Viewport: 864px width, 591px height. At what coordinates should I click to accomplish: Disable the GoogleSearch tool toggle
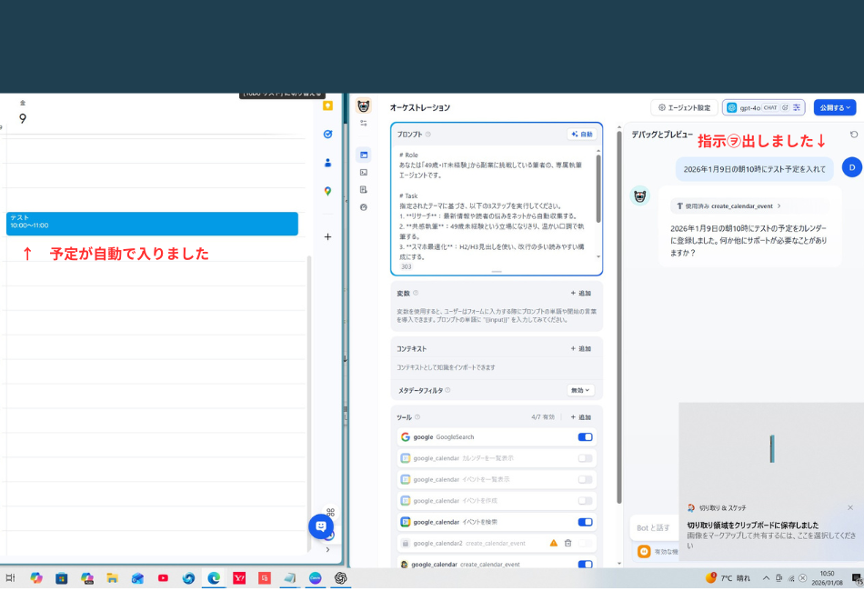point(585,437)
